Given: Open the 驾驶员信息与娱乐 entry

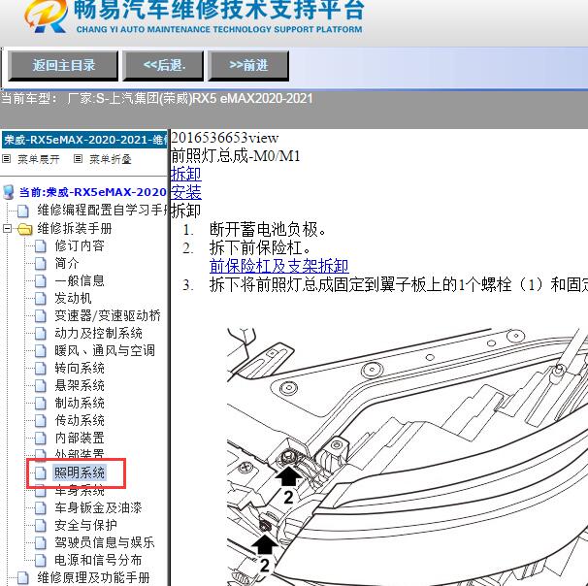Looking at the screenshot, I should (x=105, y=543).
